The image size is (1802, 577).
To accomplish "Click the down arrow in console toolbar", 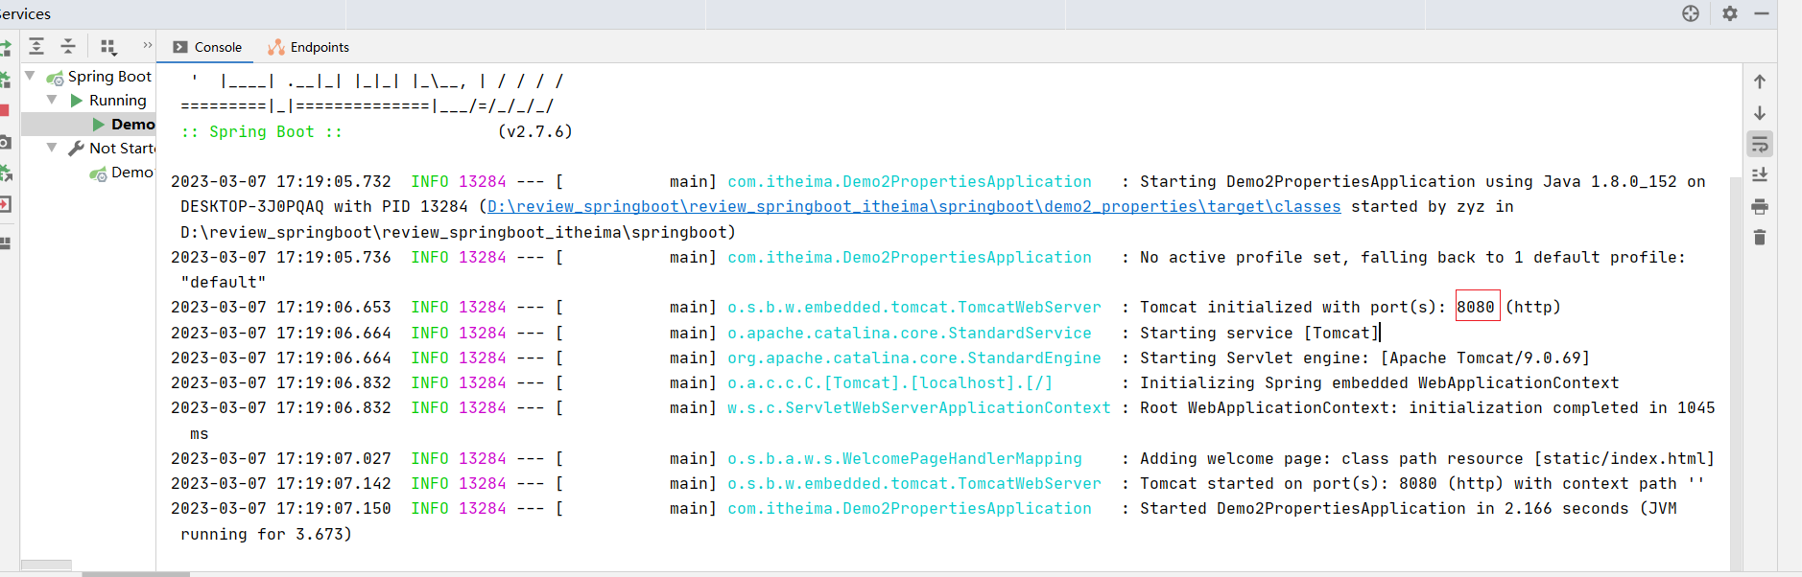I will point(1760,113).
